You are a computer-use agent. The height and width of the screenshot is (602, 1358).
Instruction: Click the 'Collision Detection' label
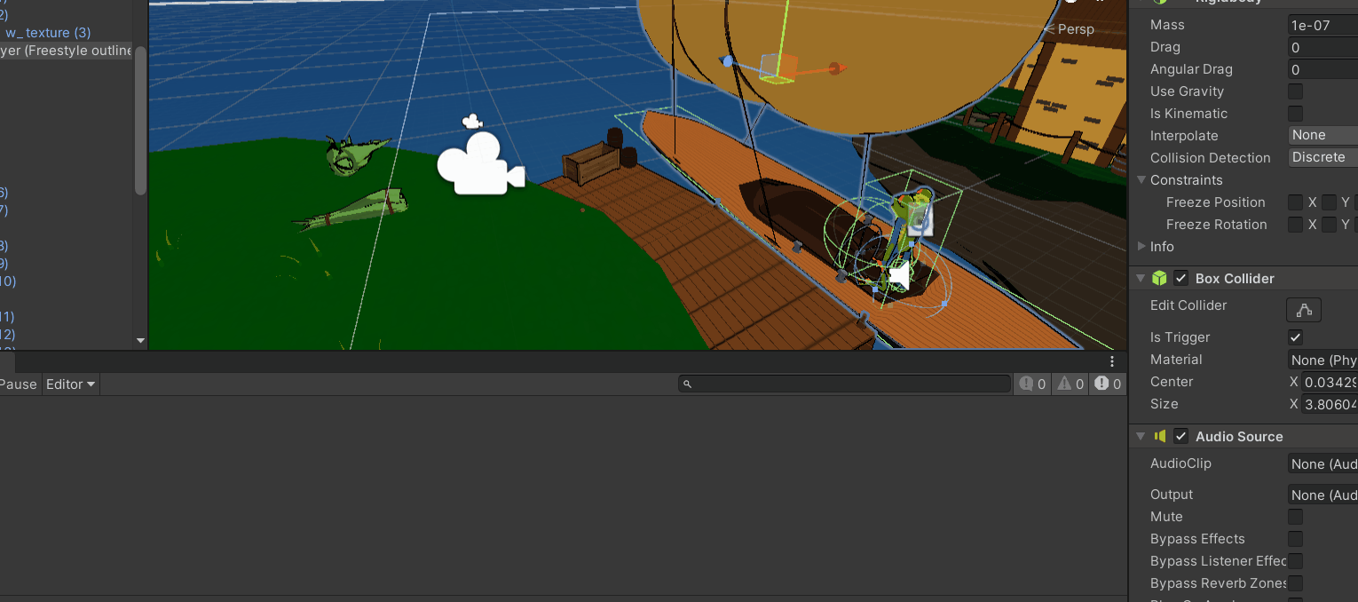(x=1211, y=158)
